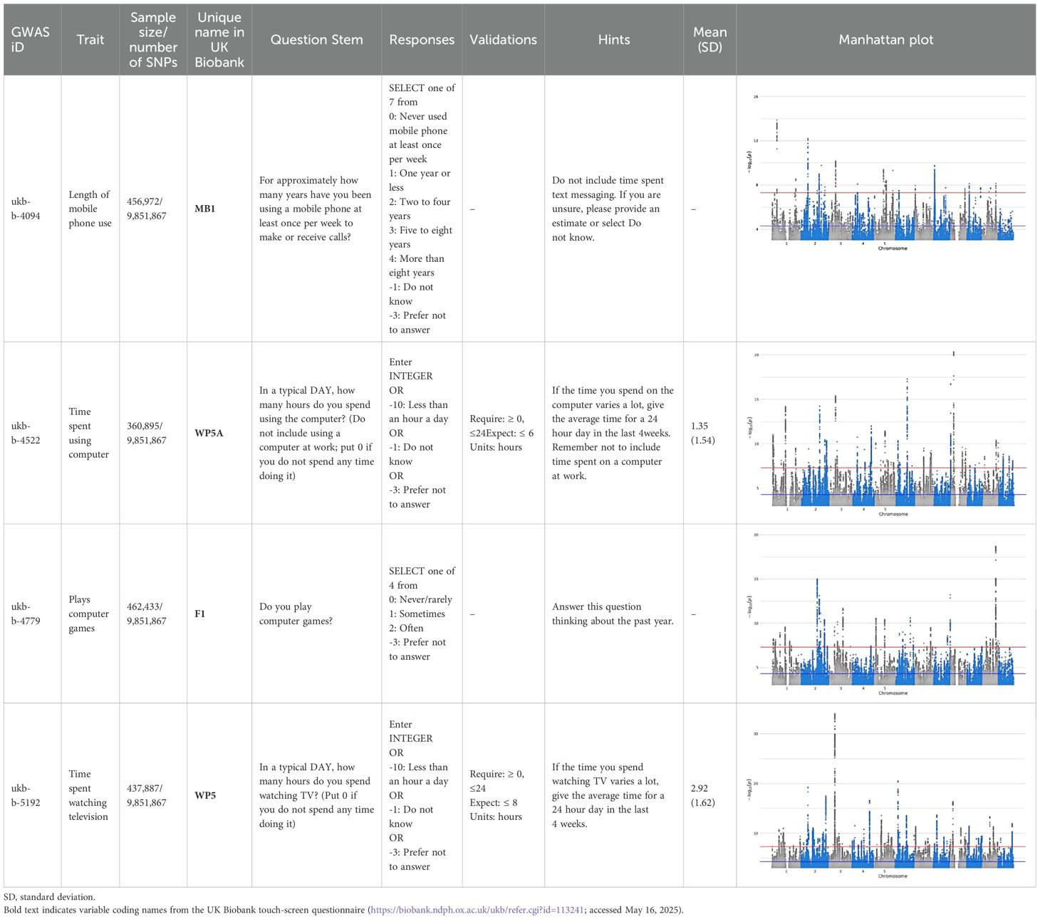This screenshot has width=1040, height=919.
Task: Click the 'Sample size/ number of SNPs' header
Action: pyautogui.click(x=153, y=40)
